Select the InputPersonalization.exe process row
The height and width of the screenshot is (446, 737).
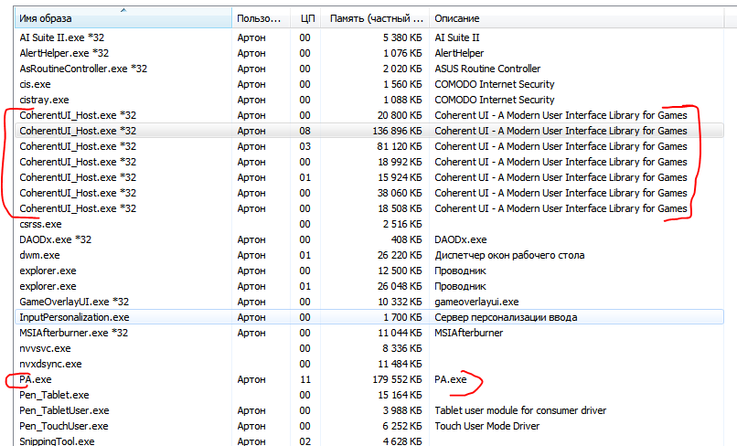pos(74,317)
